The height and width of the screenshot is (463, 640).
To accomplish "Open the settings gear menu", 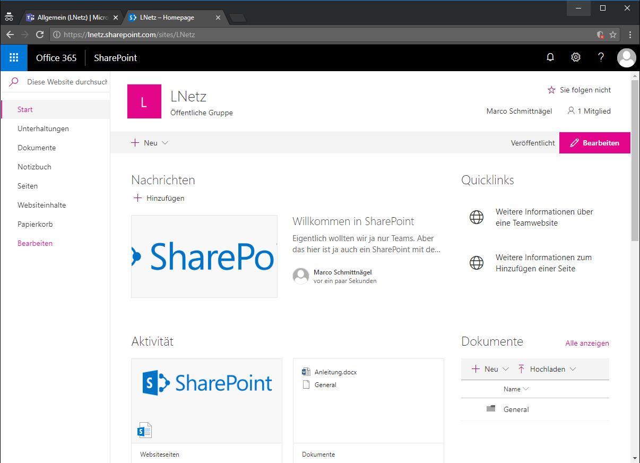I will 576,57.
